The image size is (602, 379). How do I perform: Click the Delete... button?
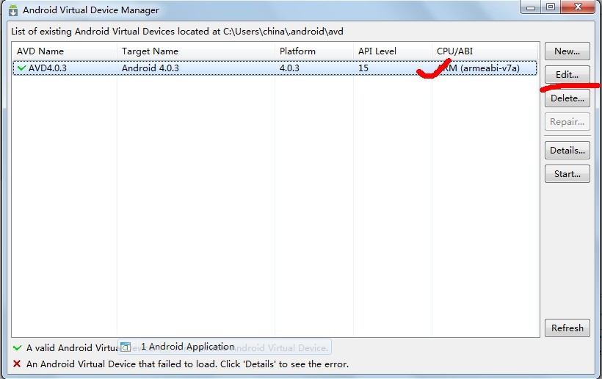click(567, 98)
